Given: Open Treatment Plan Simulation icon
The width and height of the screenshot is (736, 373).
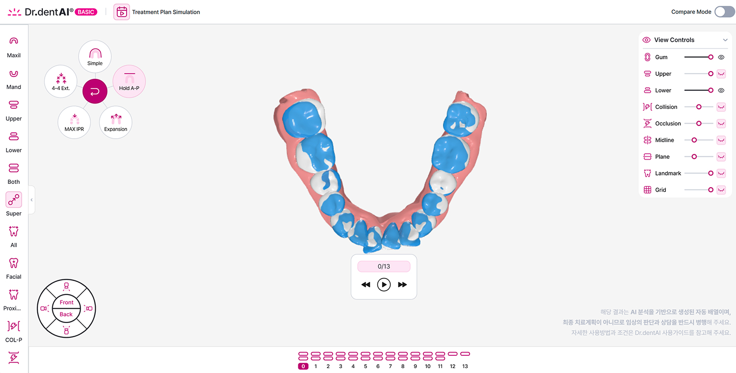Looking at the screenshot, I should click(x=122, y=12).
